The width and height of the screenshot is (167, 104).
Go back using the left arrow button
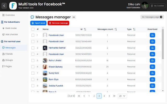[x=4, y=6]
